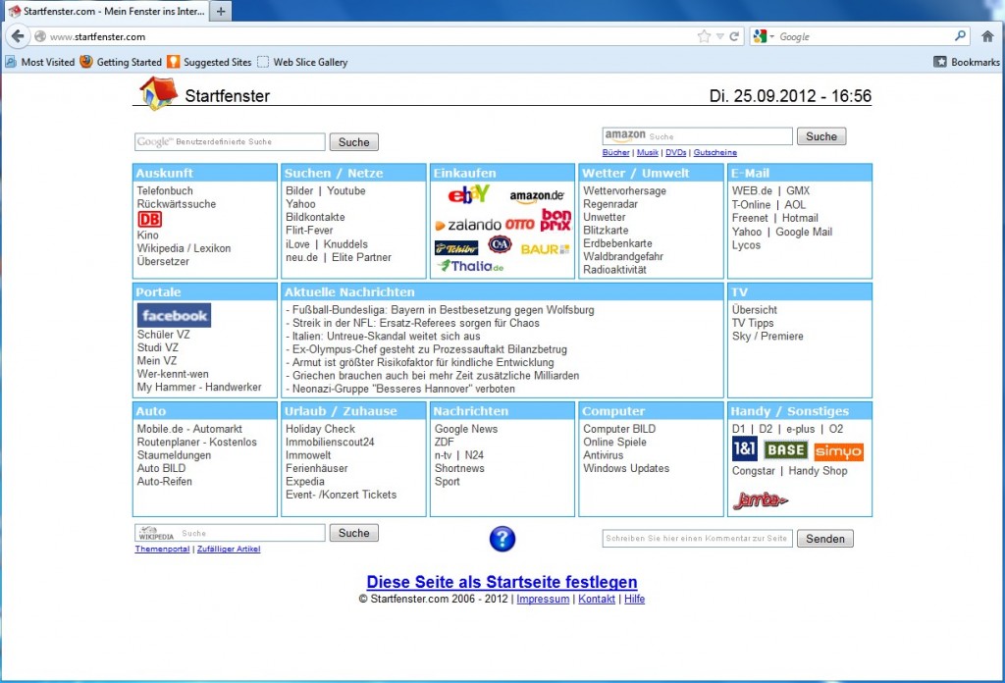Open the Youtube link in Suchen / Netze

(346, 191)
